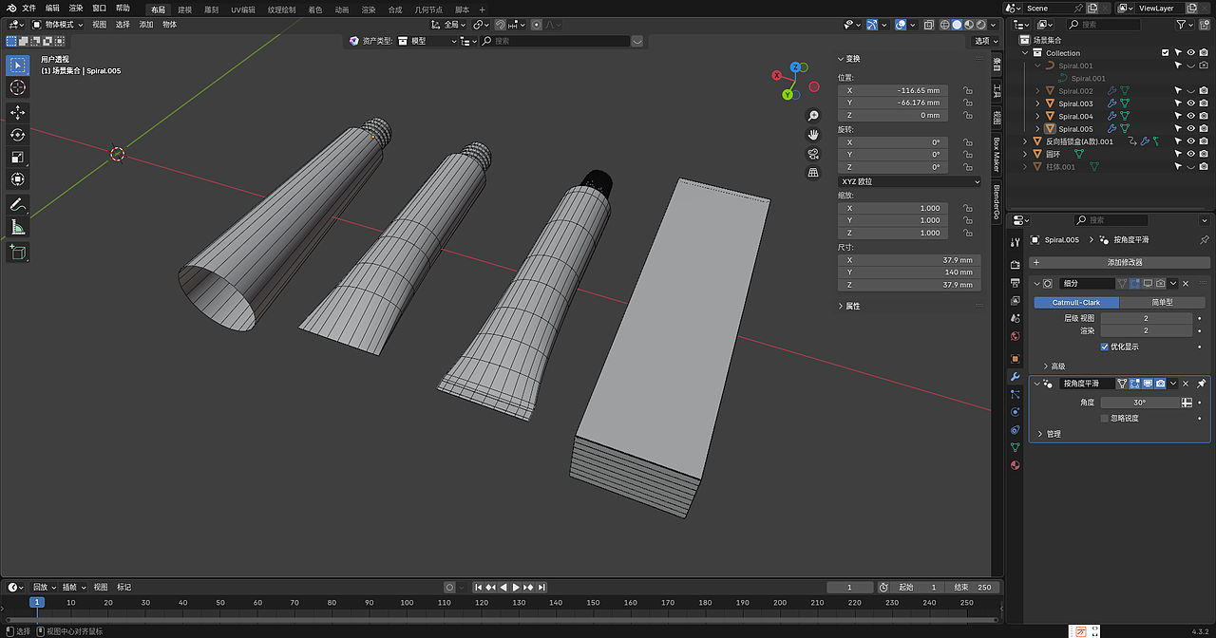Toggle Spiral.005 viewport visibility eye
Image resolution: width=1216 pixels, height=638 pixels.
point(1191,128)
